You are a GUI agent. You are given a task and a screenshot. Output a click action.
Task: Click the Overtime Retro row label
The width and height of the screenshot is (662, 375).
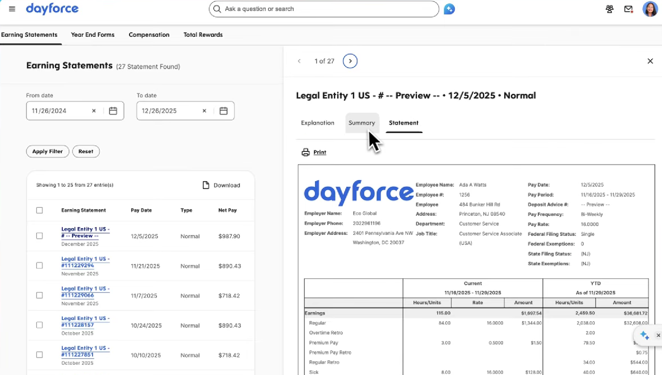point(326,333)
